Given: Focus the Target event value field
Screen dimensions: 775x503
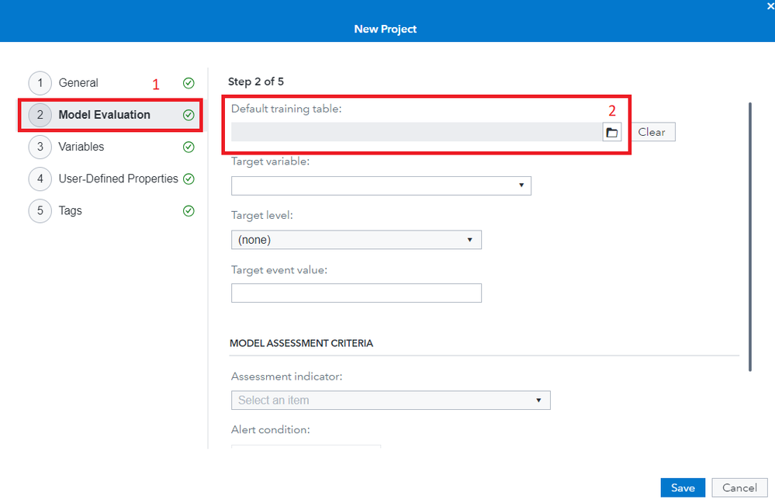Looking at the screenshot, I should point(356,293).
